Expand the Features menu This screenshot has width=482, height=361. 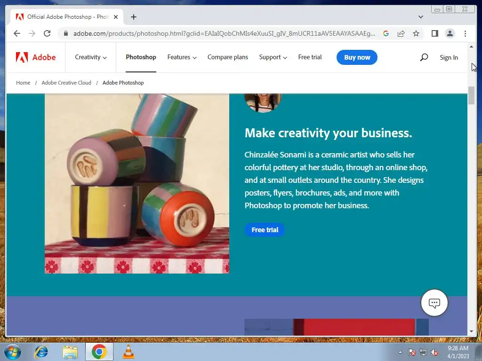click(x=182, y=57)
